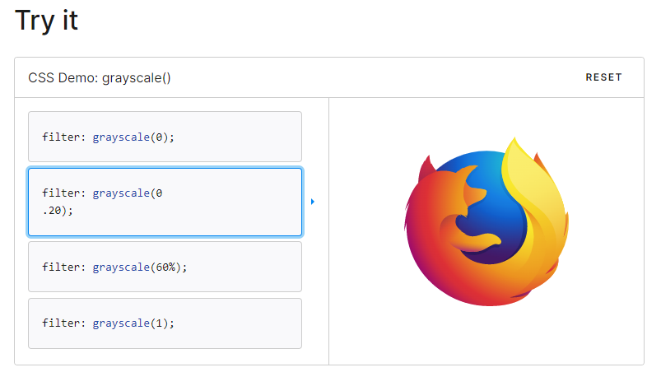This screenshot has height=372, width=661.
Task: Choose the filter: grayscale(1) example
Action: (165, 323)
